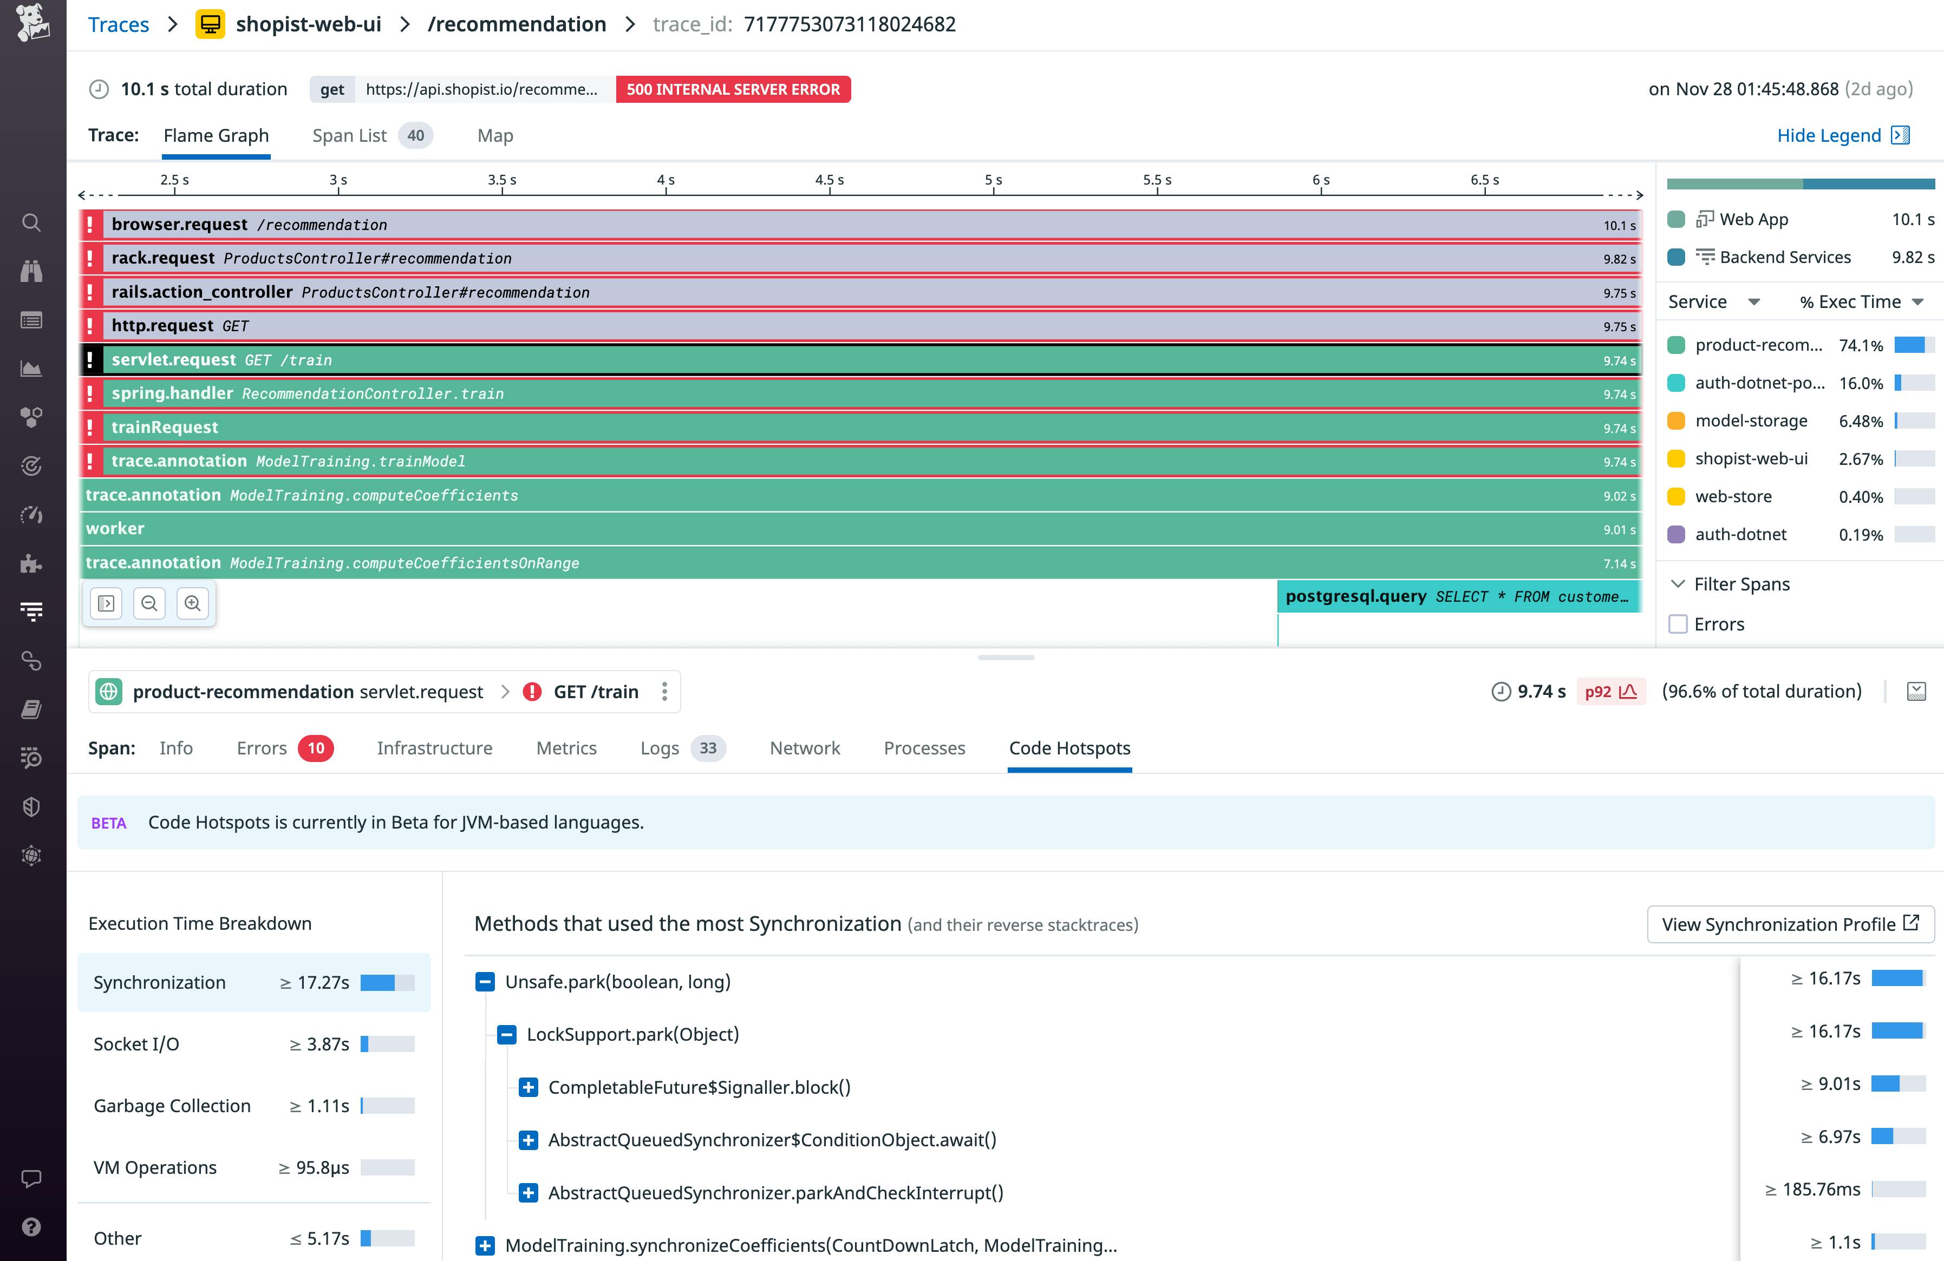Open global search with the magnifier icon
This screenshot has width=1944, height=1261.
(31, 223)
